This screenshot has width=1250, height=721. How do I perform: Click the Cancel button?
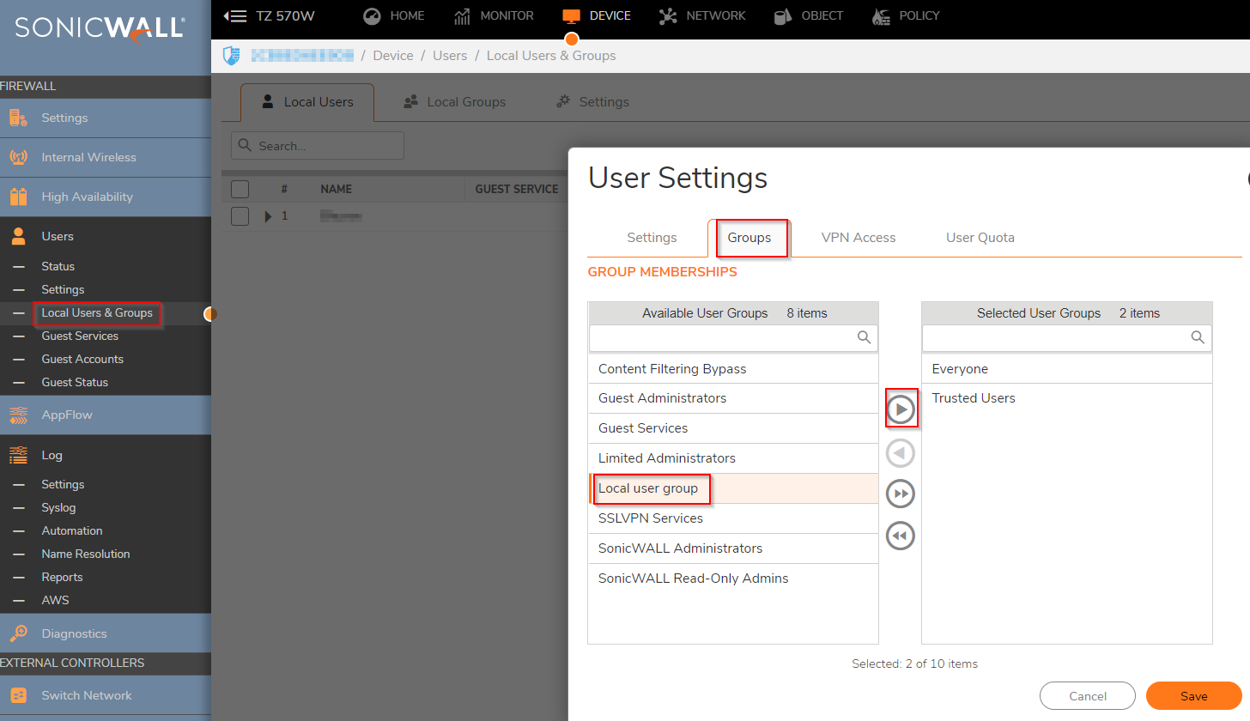click(x=1087, y=696)
